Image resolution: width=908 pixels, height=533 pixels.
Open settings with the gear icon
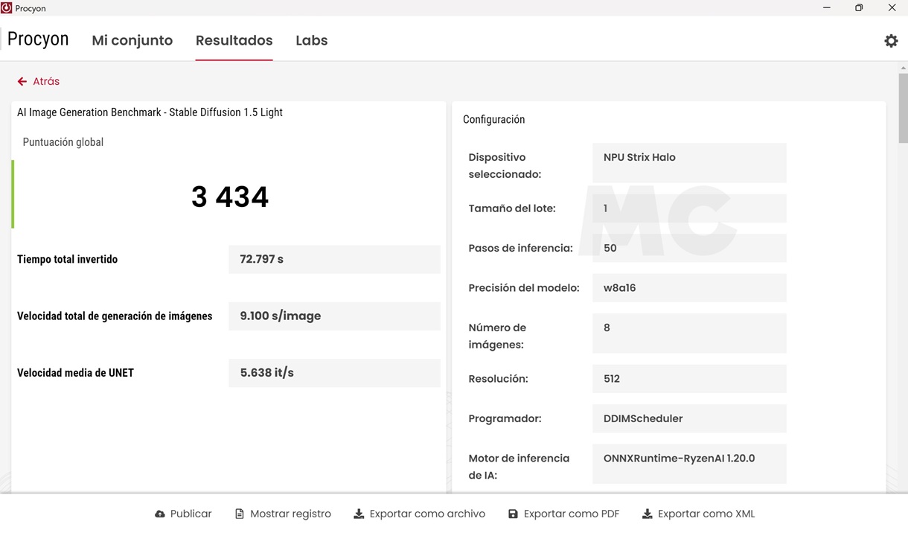pyautogui.click(x=891, y=41)
